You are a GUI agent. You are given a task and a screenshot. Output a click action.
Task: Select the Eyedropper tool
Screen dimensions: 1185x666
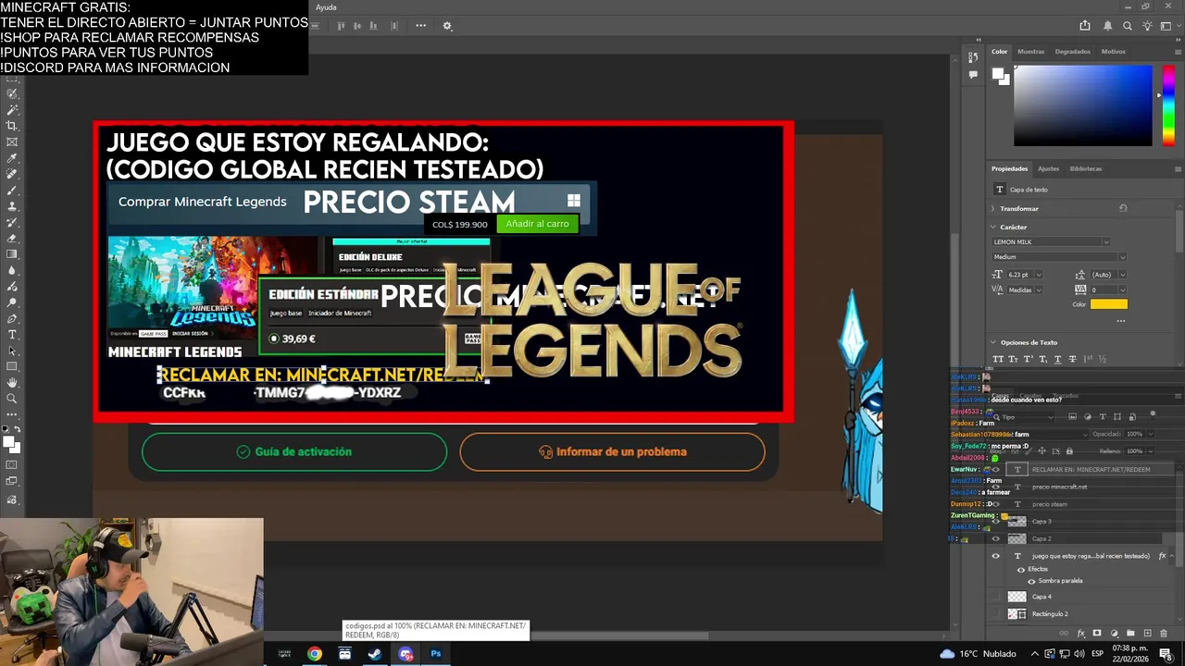click(x=12, y=158)
